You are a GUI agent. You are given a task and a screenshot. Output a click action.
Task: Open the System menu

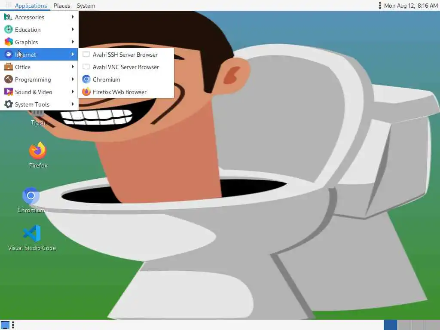[x=86, y=6]
